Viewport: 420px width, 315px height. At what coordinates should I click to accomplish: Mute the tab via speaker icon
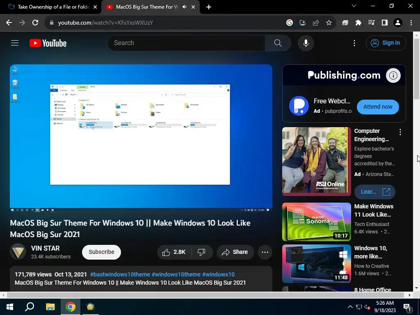(x=184, y=7)
